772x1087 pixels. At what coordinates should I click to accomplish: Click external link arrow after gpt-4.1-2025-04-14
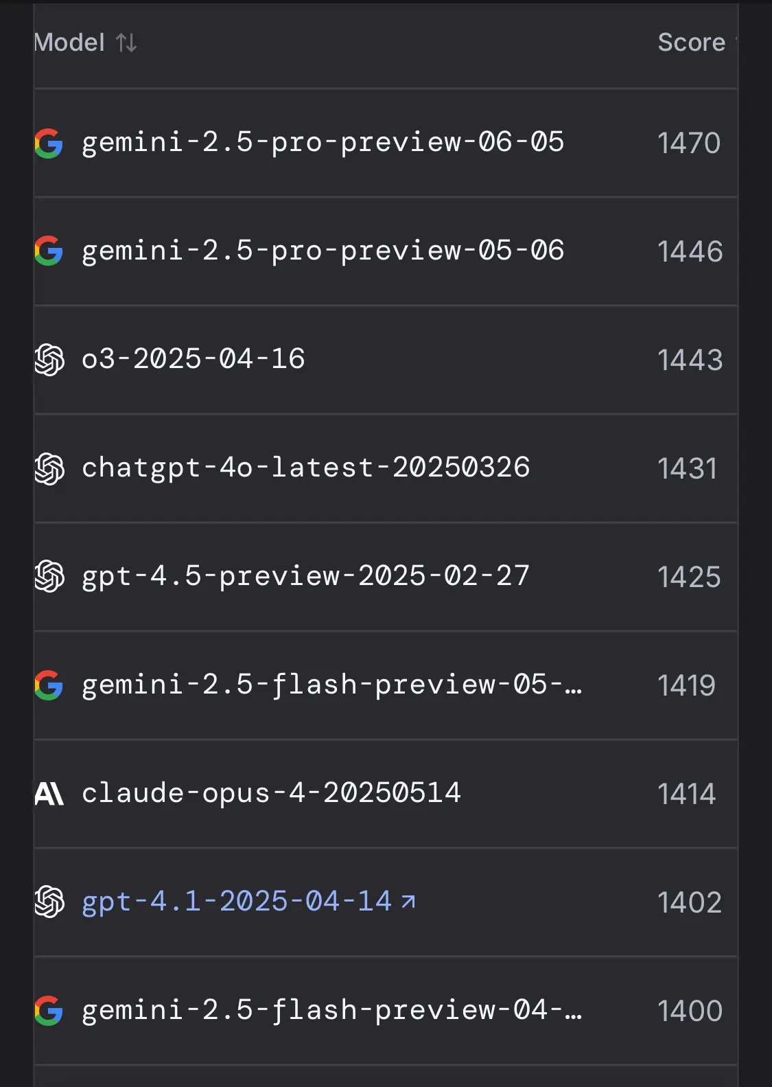pyautogui.click(x=408, y=902)
